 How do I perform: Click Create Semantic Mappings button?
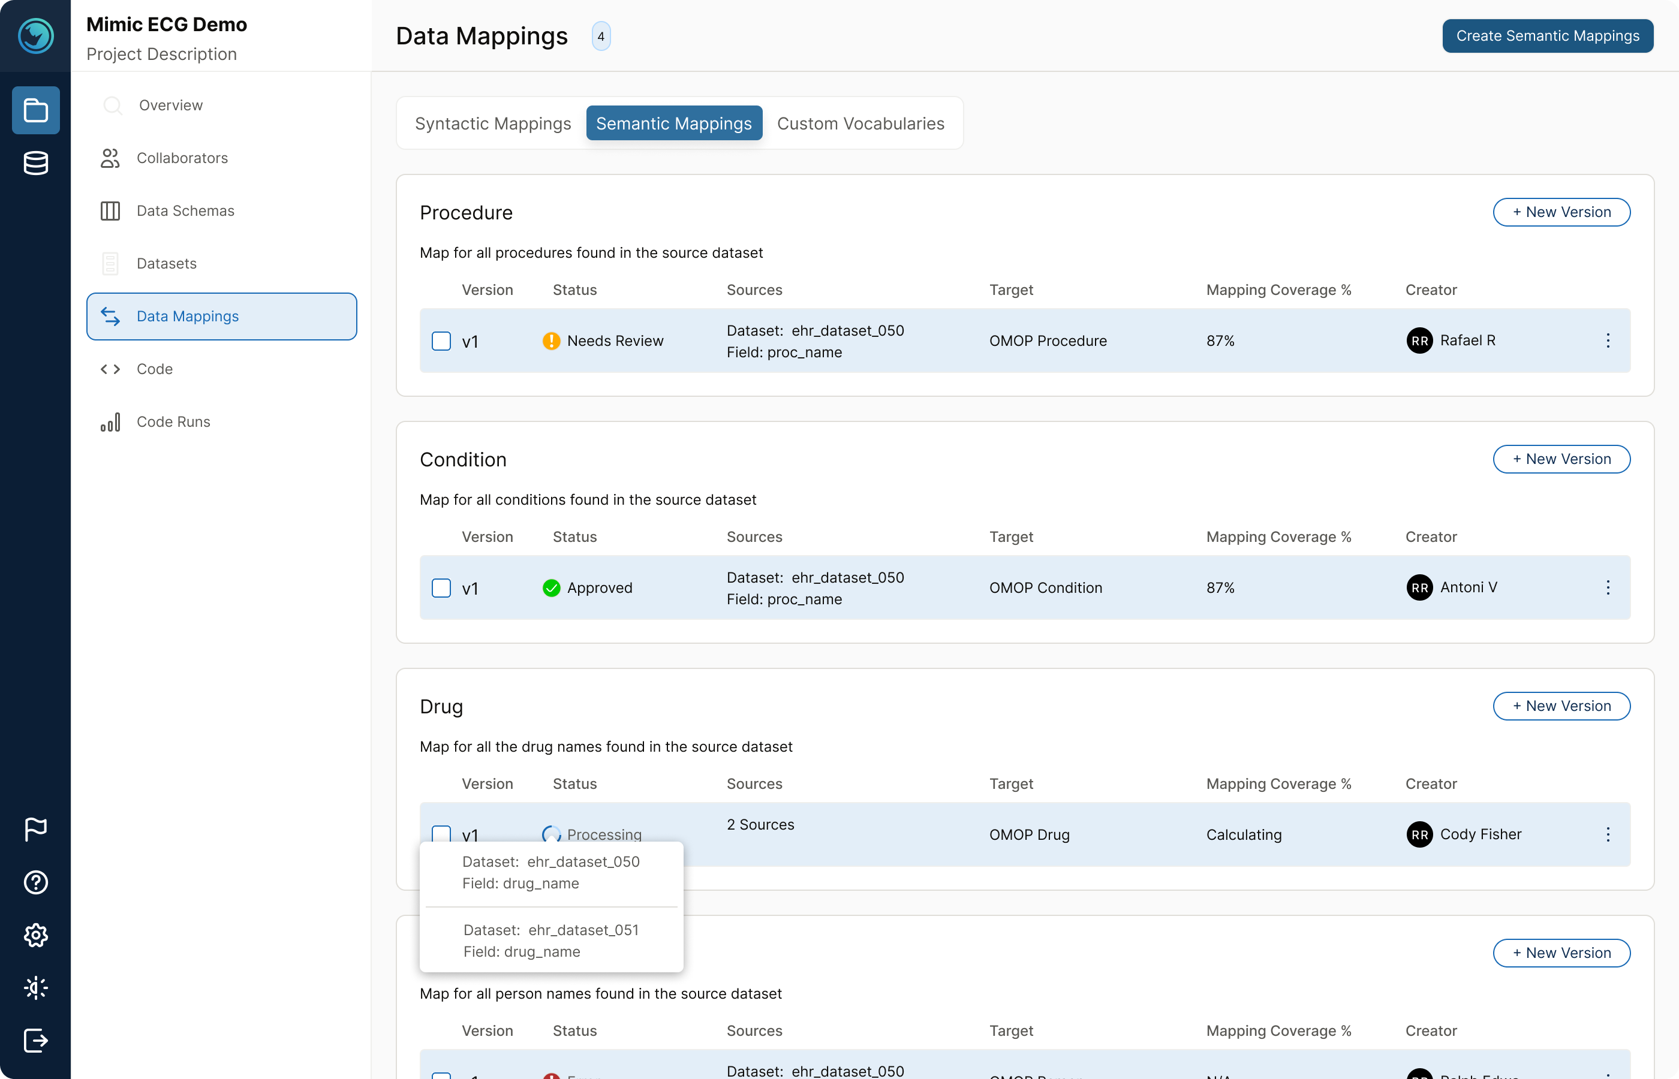point(1547,36)
